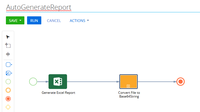
Task: Click the RUN button
Action: (34, 20)
